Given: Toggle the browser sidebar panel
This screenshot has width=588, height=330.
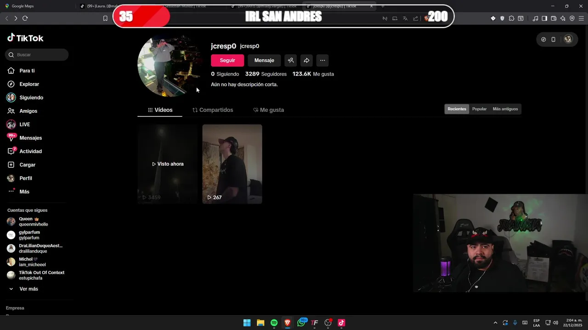Looking at the screenshot, I should point(544,18).
